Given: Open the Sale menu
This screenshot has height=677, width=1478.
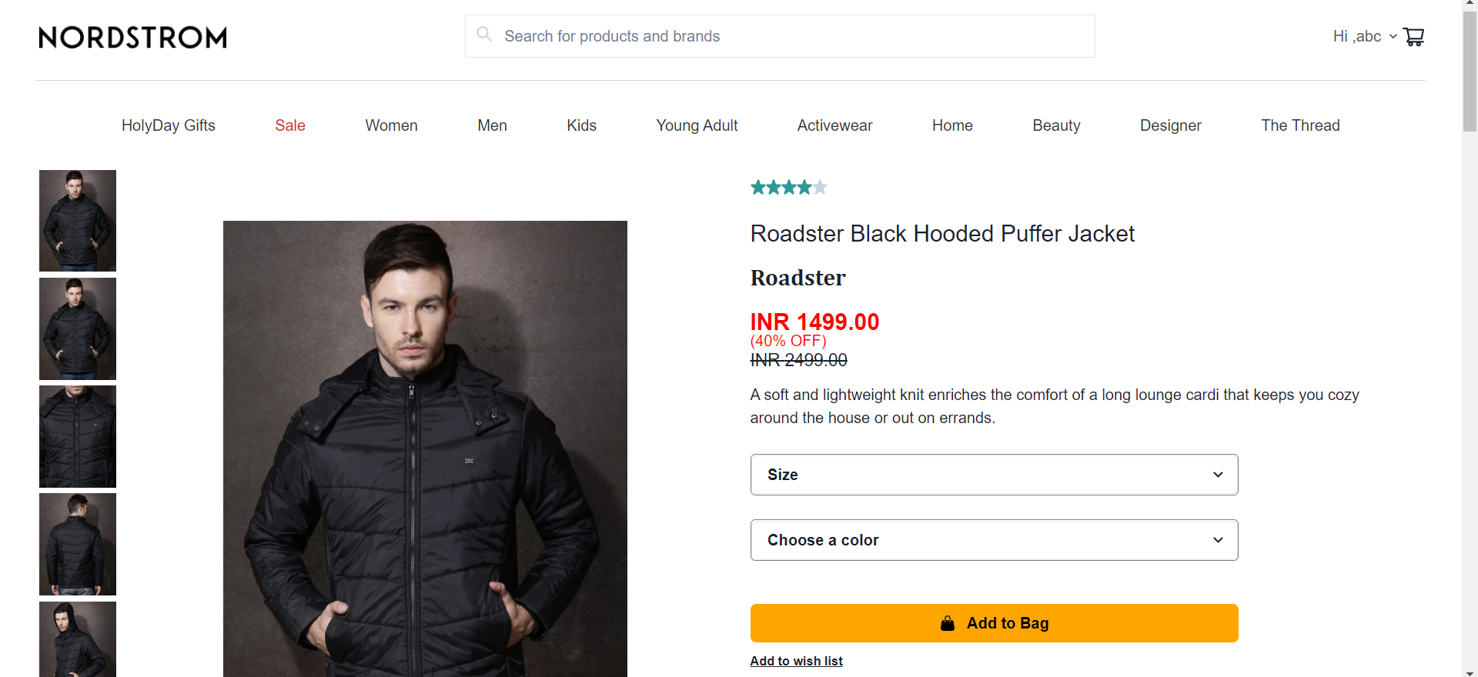Looking at the screenshot, I should (x=290, y=125).
